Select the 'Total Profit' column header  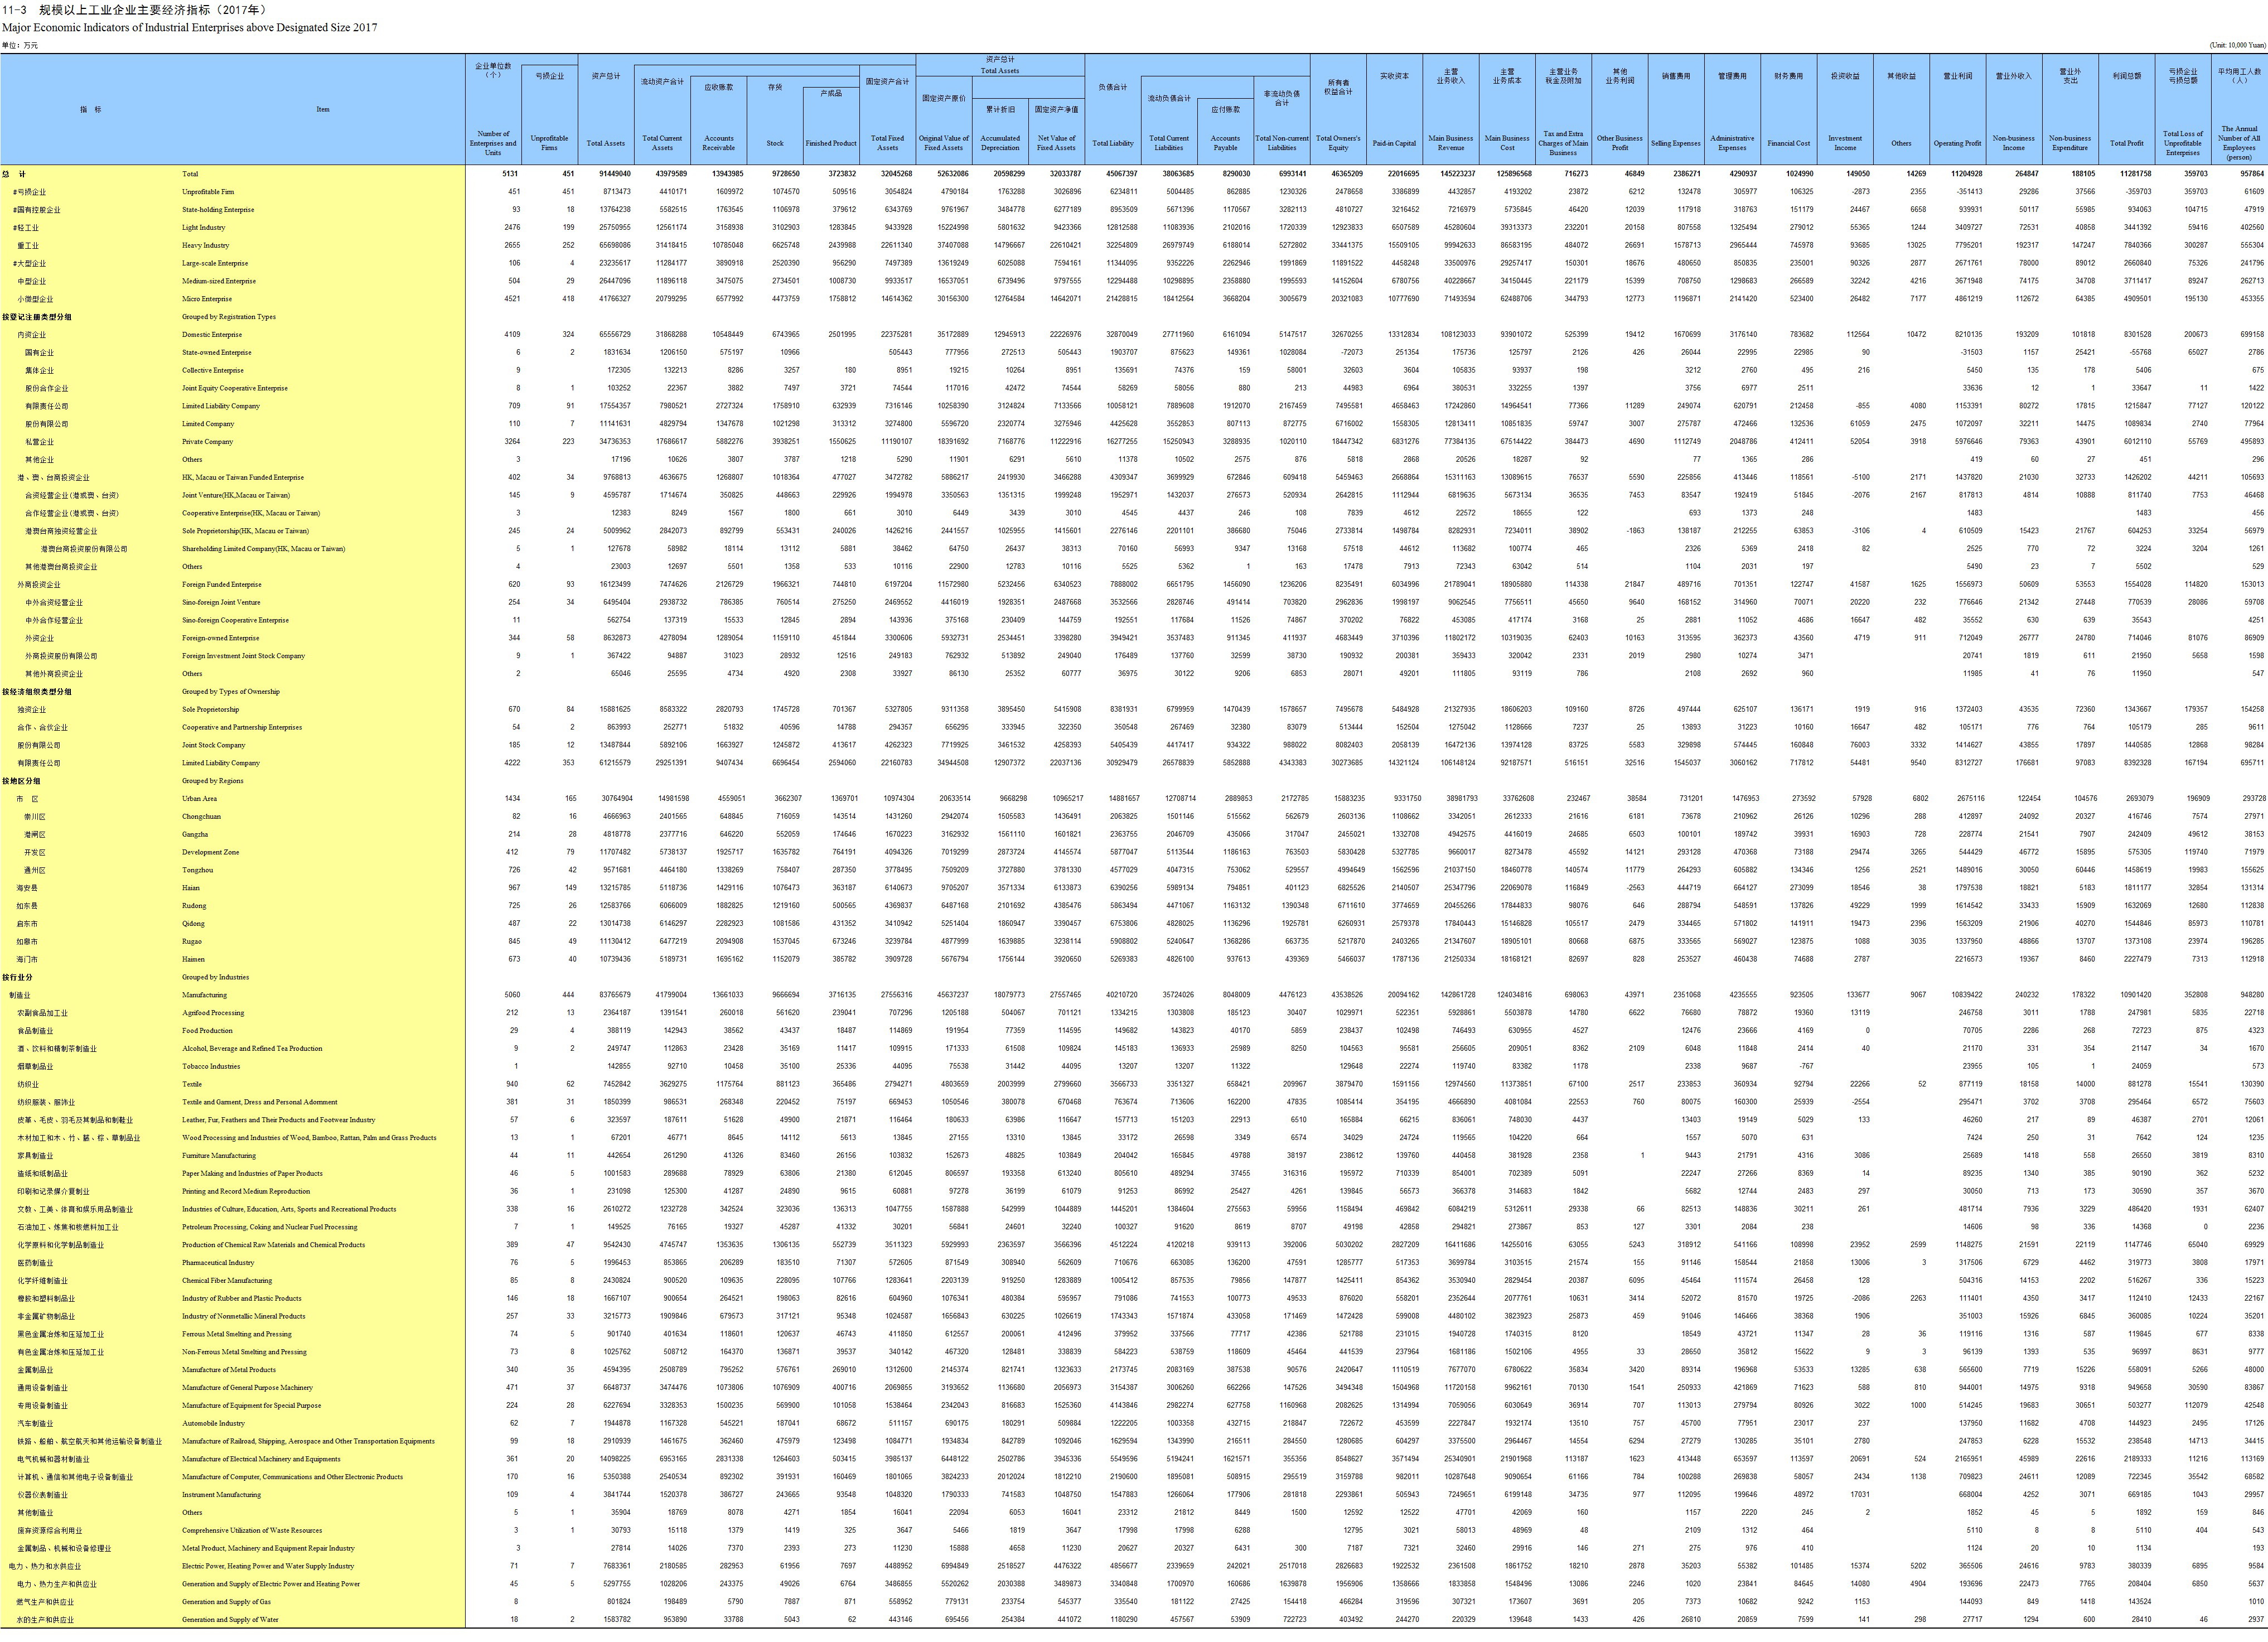(x=2126, y=143)
